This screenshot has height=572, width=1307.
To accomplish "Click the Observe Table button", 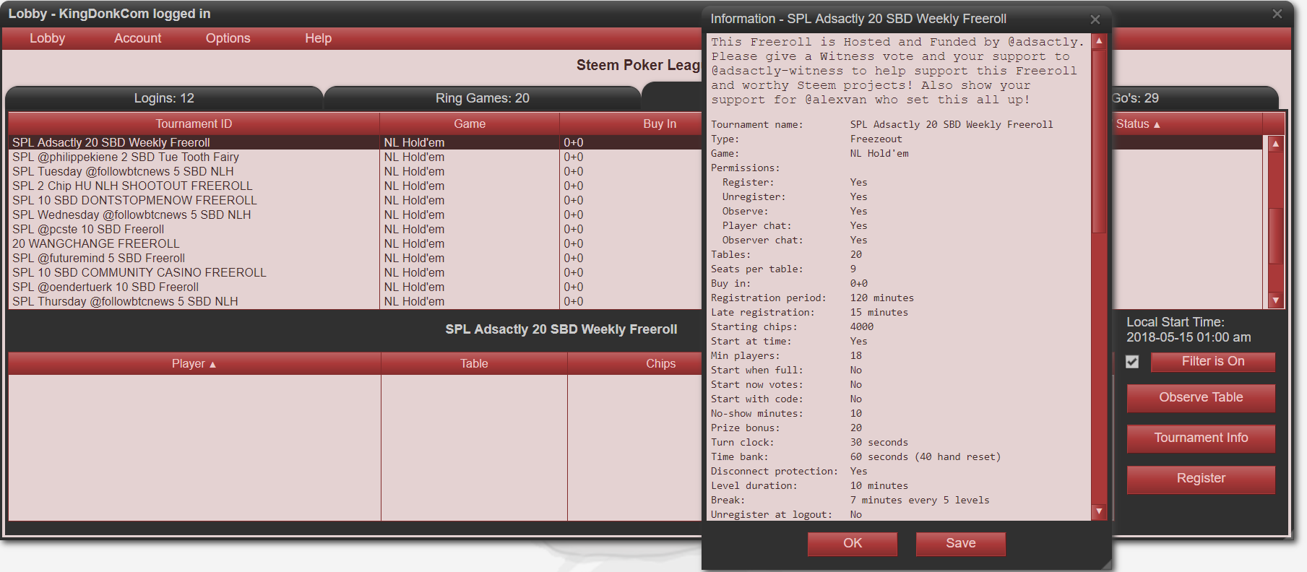I will [x=1201, y=398].
